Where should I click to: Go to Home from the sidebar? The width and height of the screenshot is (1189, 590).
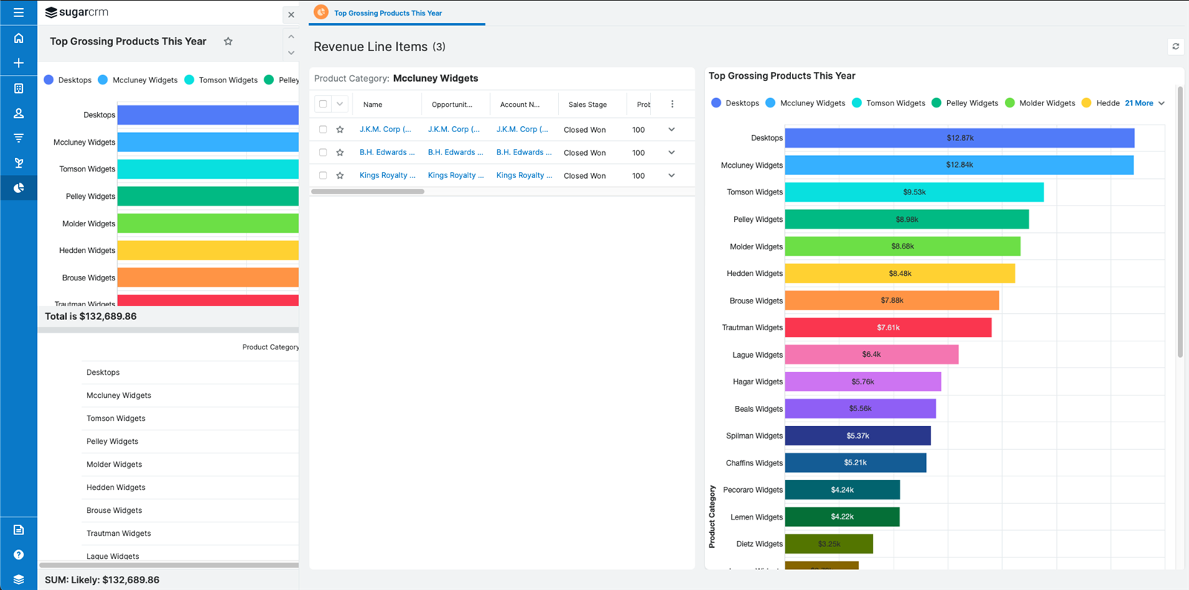[19, 39]
